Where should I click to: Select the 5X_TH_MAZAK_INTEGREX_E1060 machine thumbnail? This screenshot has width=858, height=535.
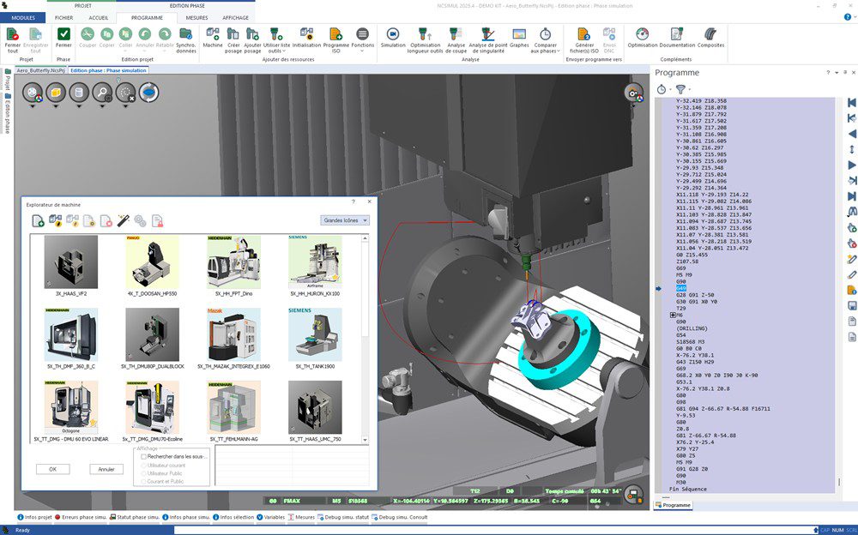tap(233, 334)
